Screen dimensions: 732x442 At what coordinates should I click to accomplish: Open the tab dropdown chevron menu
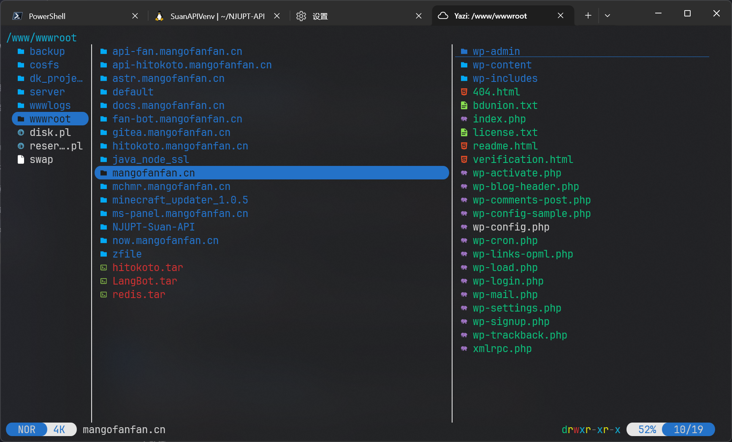(x=607, y=16)
